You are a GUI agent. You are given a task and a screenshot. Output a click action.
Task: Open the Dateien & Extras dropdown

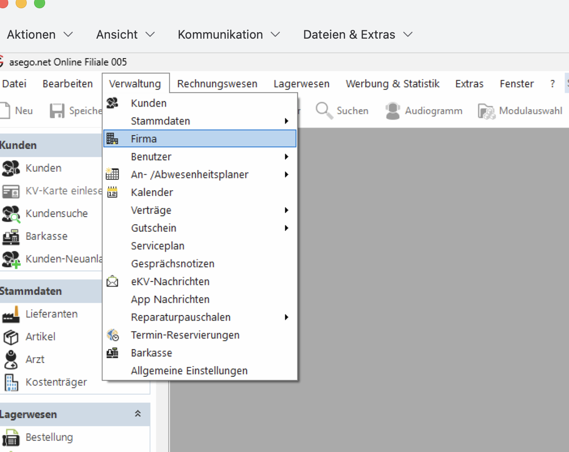click(x=357, y=35)
